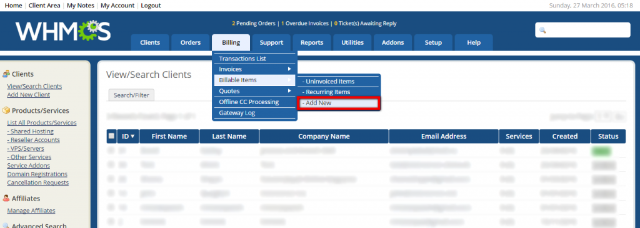Open the Addons main tab

[x=392, y=43]
